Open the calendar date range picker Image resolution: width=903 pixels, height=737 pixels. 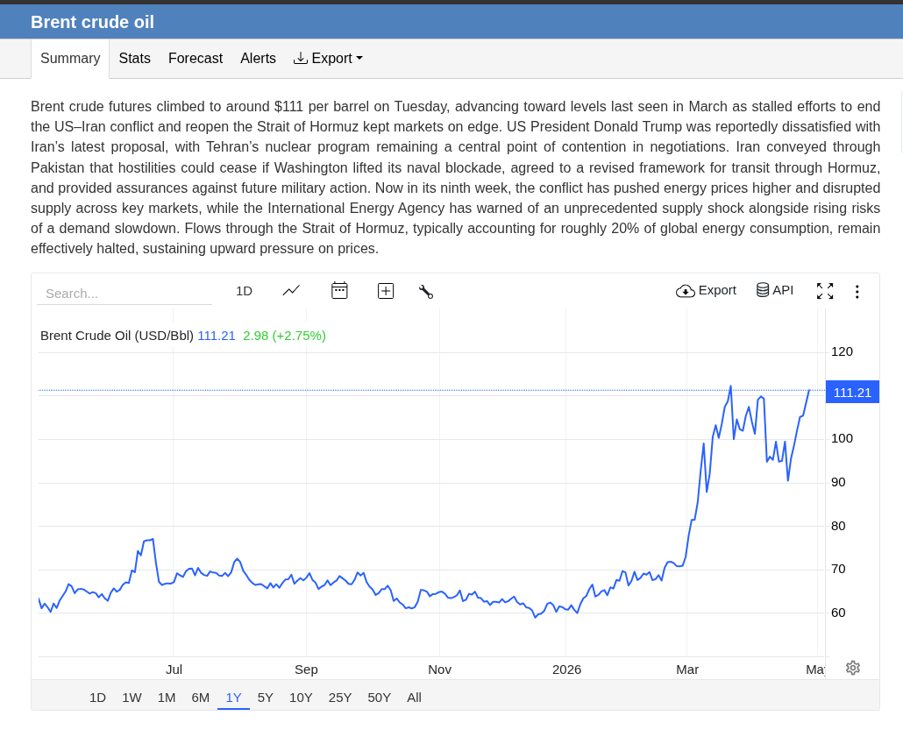pos(339,290)
